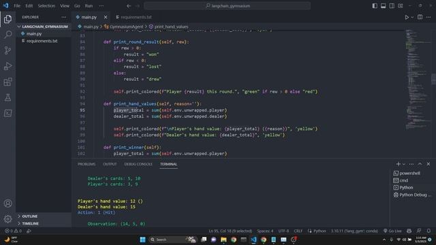Image resolution: width=436 pixels, height=245 pixels.
Task: Select the 3.10.11 conda interpreter
Action: tap(354, 231)
